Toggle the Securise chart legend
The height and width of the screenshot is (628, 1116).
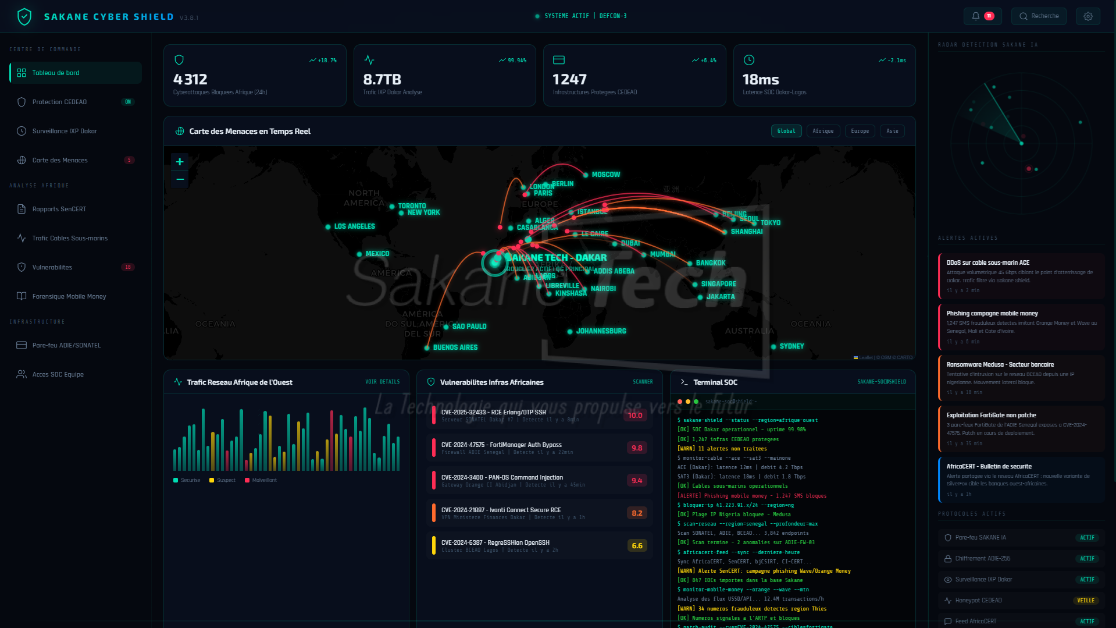187,480
